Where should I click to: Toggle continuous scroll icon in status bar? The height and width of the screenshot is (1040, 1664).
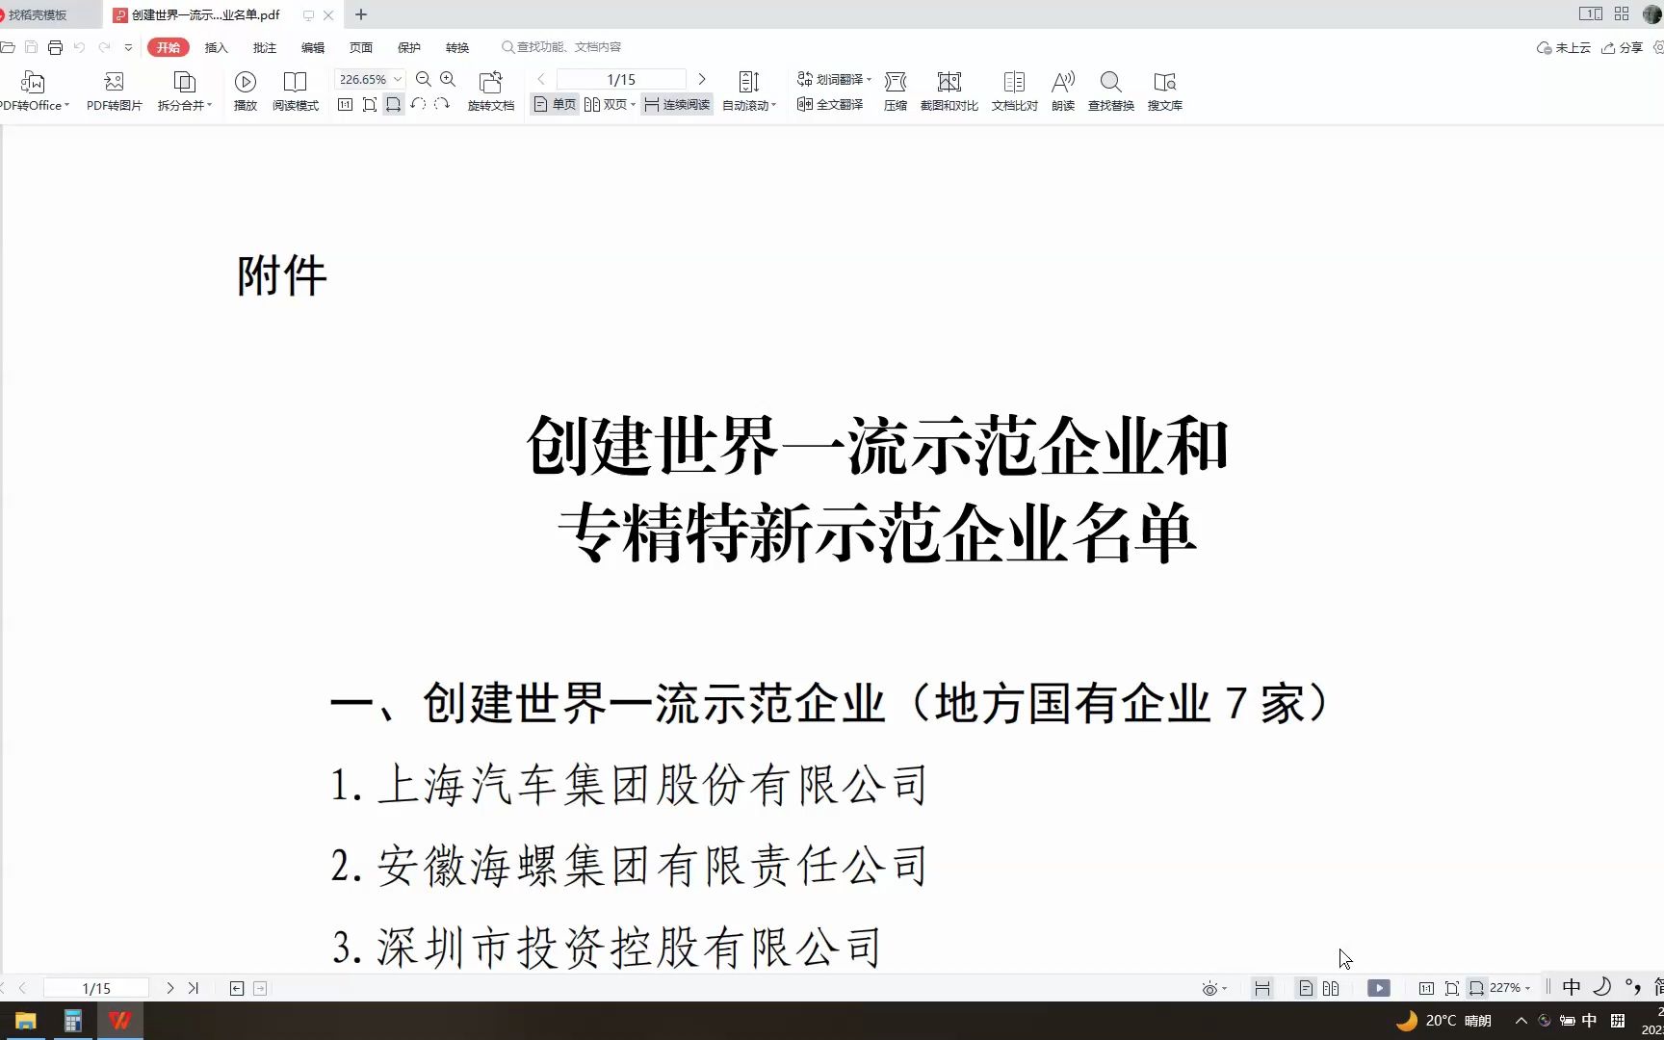[x=1262, y=988]
